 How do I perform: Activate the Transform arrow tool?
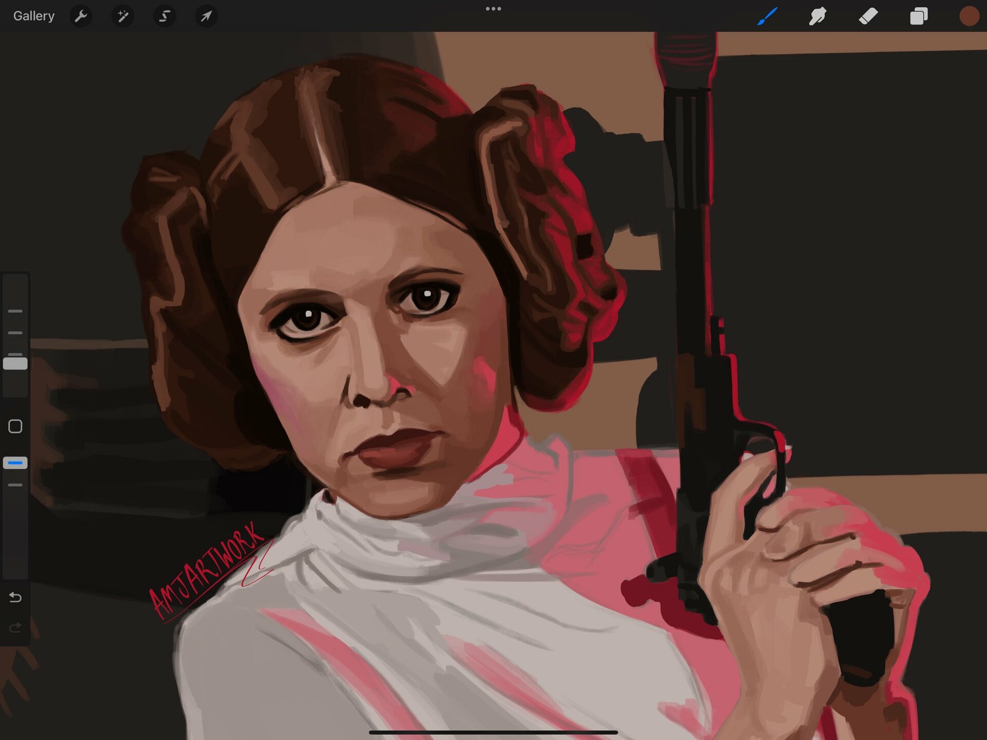(x=206, y=16)
